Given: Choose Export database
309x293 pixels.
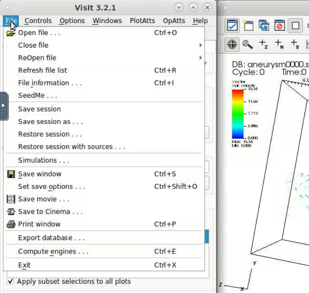Looking at the screenshot, I should pos(104,238).
